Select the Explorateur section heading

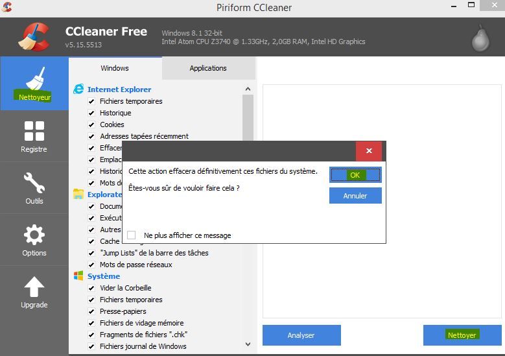point(104,195)
